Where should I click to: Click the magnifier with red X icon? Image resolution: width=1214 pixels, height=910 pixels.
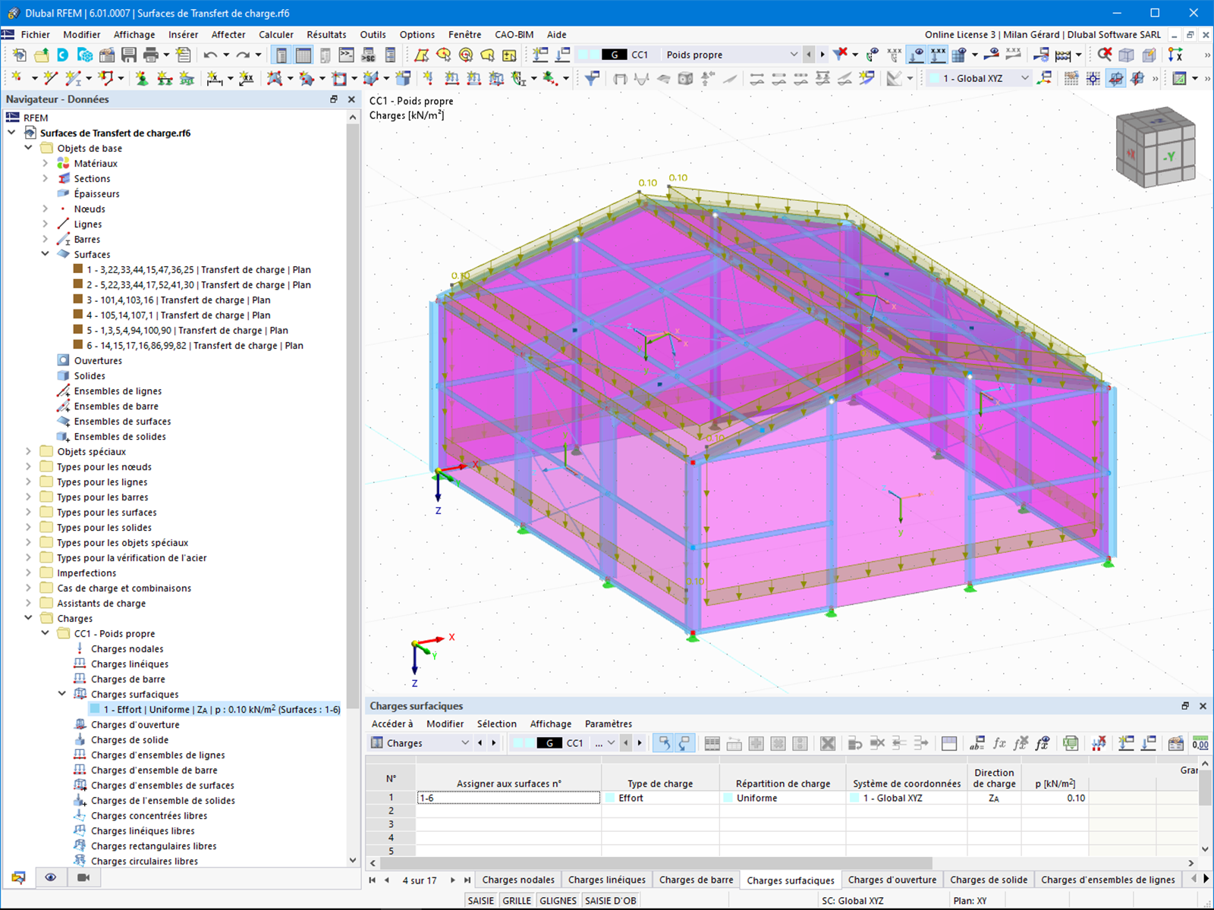coord(1105,55)
